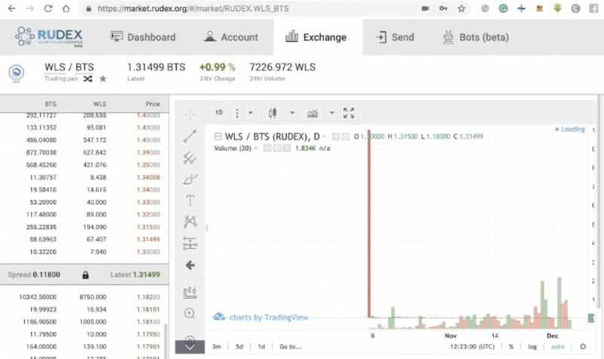
Task: Expand the indicators dropdown arrow
Action: [x=331, y=112]
